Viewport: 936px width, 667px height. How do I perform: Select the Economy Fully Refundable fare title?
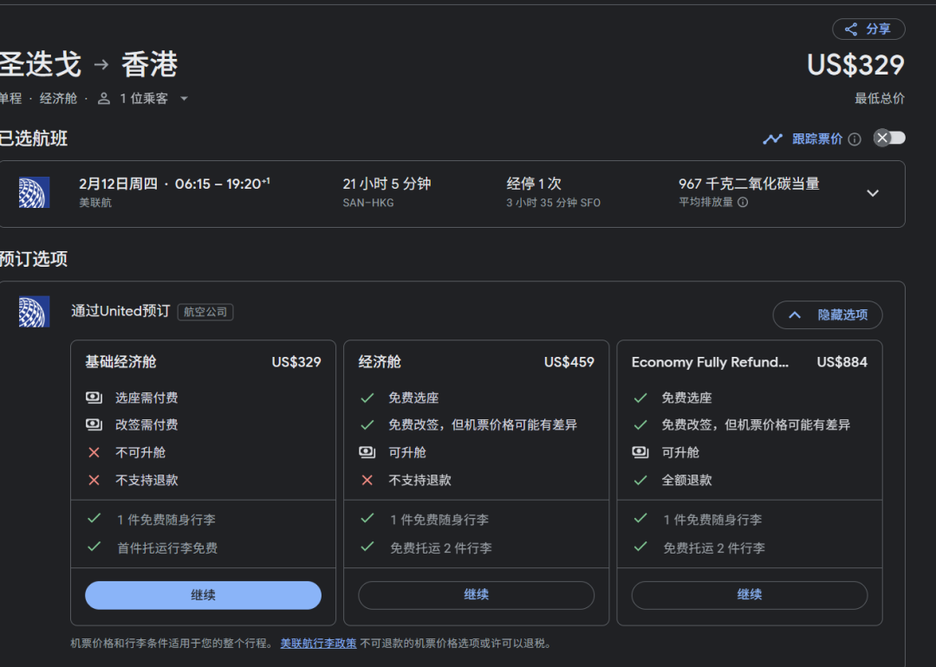click(x=710, y=362)
